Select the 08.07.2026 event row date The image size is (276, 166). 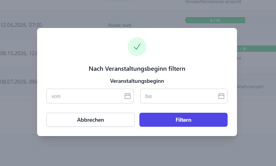[18, 82]
